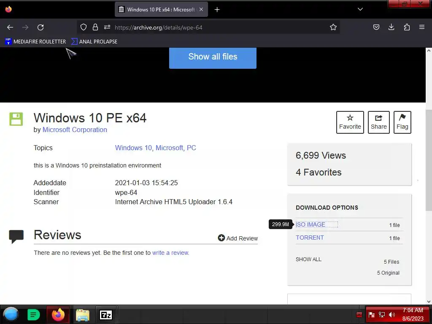
Task: Click the network tray icon
Action: 381,315
